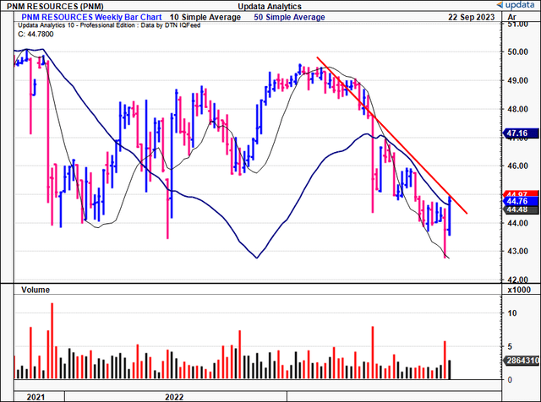The height and width of the screenshot is (402, 541).
Task: Click the 43.00 axis label
Action: [517, 252]
